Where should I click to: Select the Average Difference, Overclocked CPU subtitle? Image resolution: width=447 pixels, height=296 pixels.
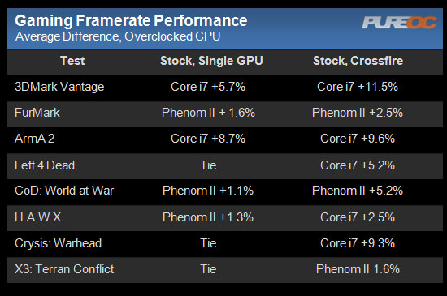click(x=118, y=36)
